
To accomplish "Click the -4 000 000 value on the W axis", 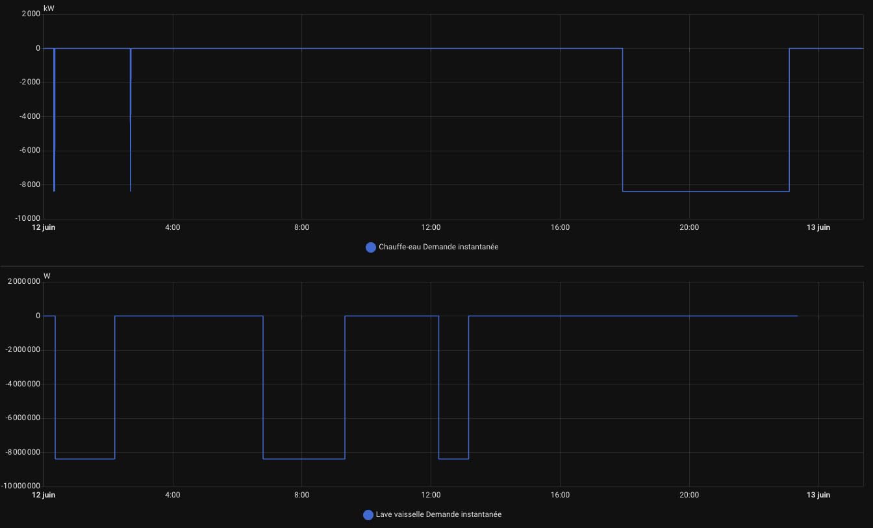I will [x=23, y=384].
